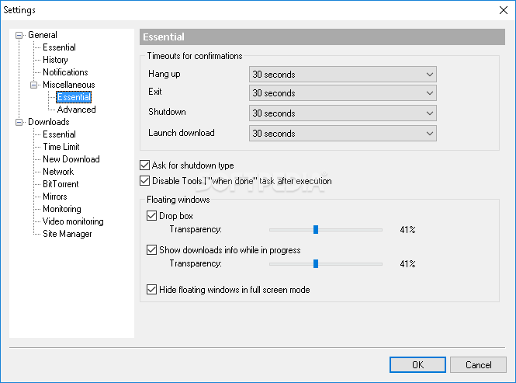The image size is (516, 383).
Task: Click the downloads info transparency 41% value
Action: click(407, 264)
